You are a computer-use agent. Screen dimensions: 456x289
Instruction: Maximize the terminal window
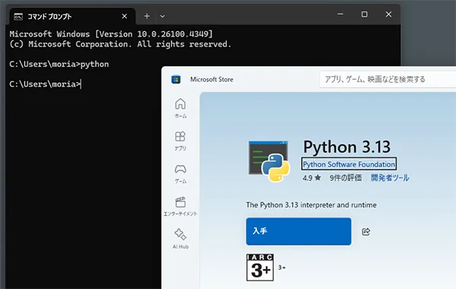click(x=364, y=14)
